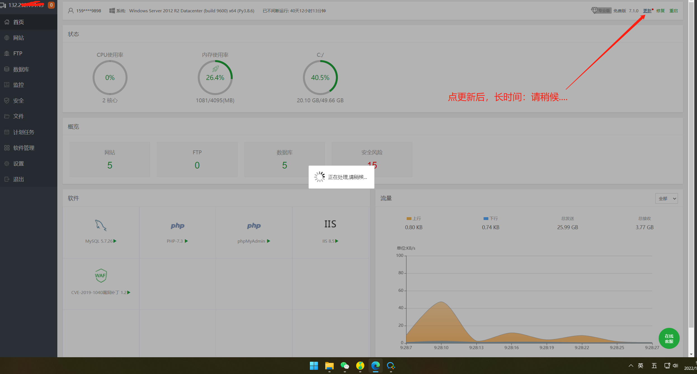Click the C:/ disk 40.5% gauge
Image resolution: width=697 pixels, height=374 pixels.
320,78
